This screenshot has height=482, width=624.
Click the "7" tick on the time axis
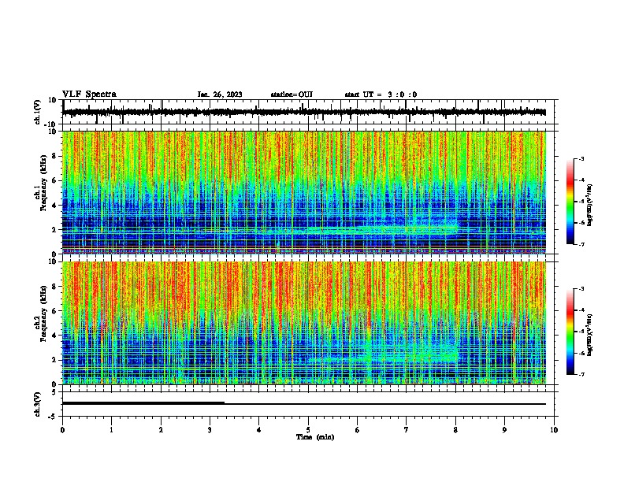pyautogui.click(x=407, y=430)
